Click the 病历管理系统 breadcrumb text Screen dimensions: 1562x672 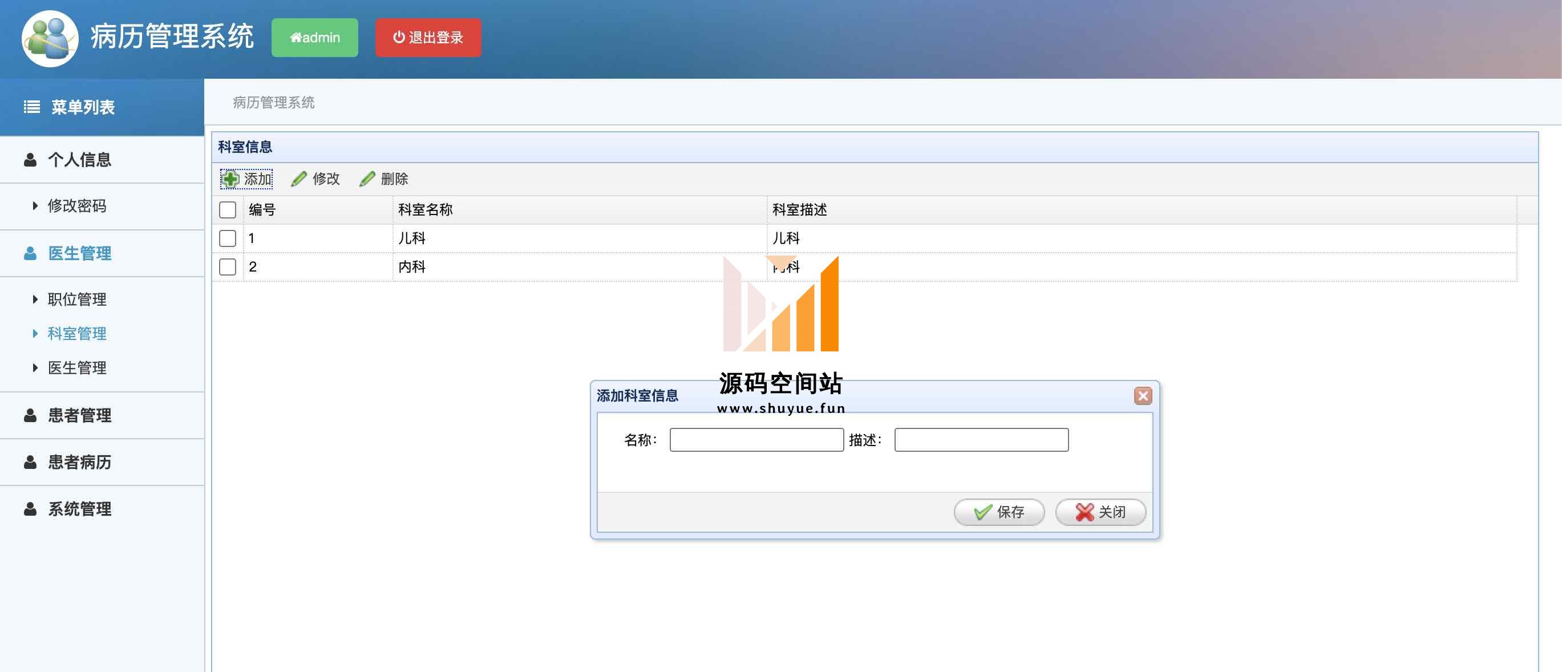[x=273, y=103]
